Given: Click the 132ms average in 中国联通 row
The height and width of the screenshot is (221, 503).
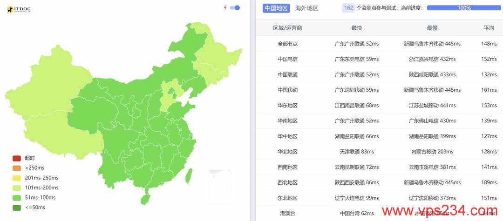Looking at the screenshot, I should pos(489,74).
